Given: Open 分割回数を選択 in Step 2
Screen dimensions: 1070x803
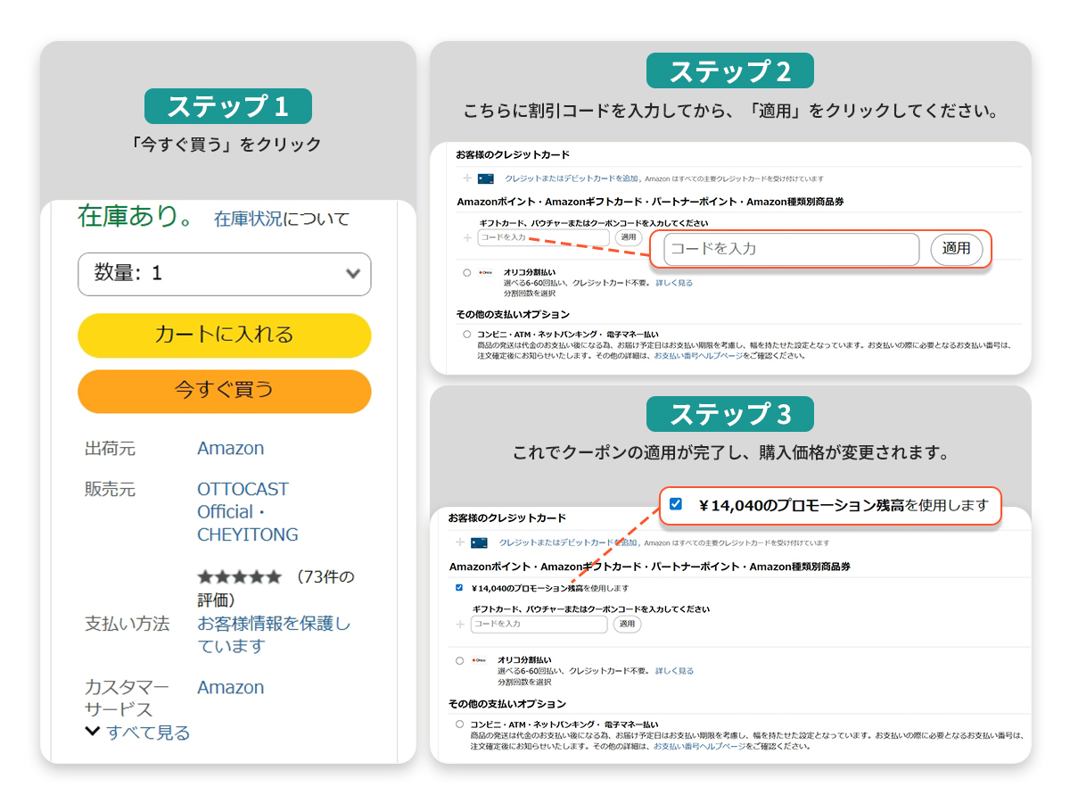Looking at the screenshot, I should click(x=530, y=294).
